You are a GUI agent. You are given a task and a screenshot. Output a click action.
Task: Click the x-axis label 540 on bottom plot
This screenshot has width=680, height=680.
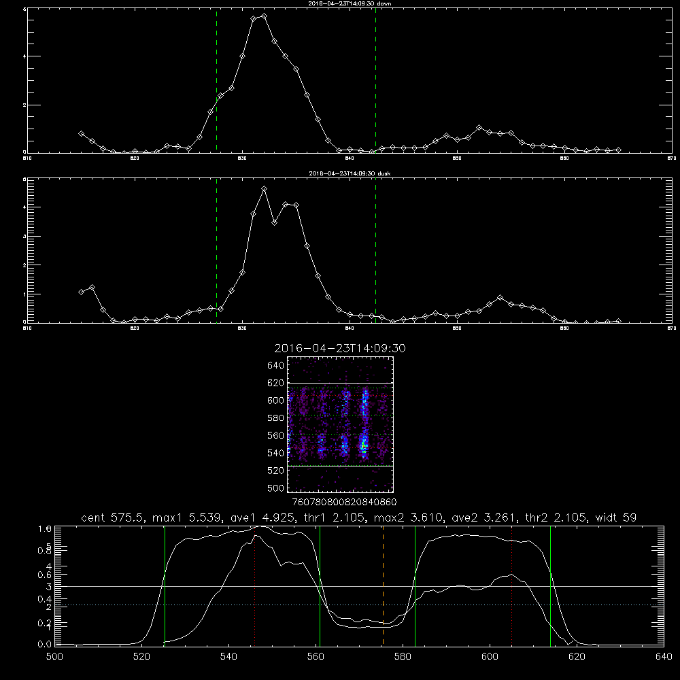pos(228,657)
